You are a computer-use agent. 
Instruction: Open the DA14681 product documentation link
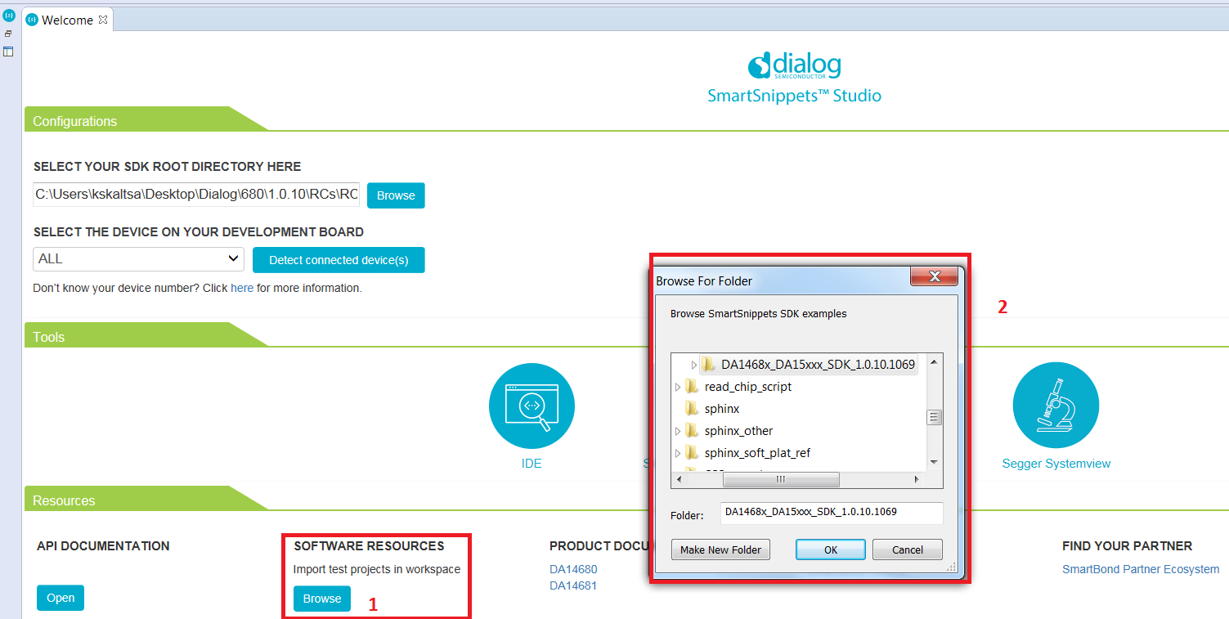coord(573,585)
